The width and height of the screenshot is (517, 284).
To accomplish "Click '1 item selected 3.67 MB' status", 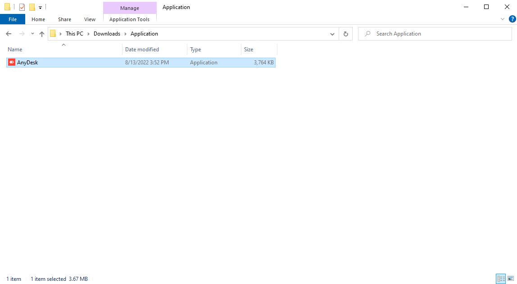I will (x=59, y=279).
